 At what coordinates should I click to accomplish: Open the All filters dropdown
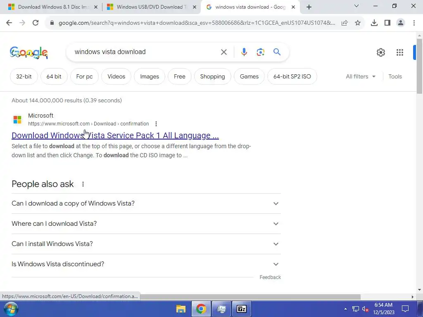[x=361, y=76]
